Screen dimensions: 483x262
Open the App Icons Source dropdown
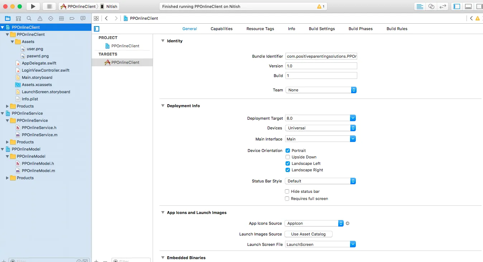[x=314, y=223]
